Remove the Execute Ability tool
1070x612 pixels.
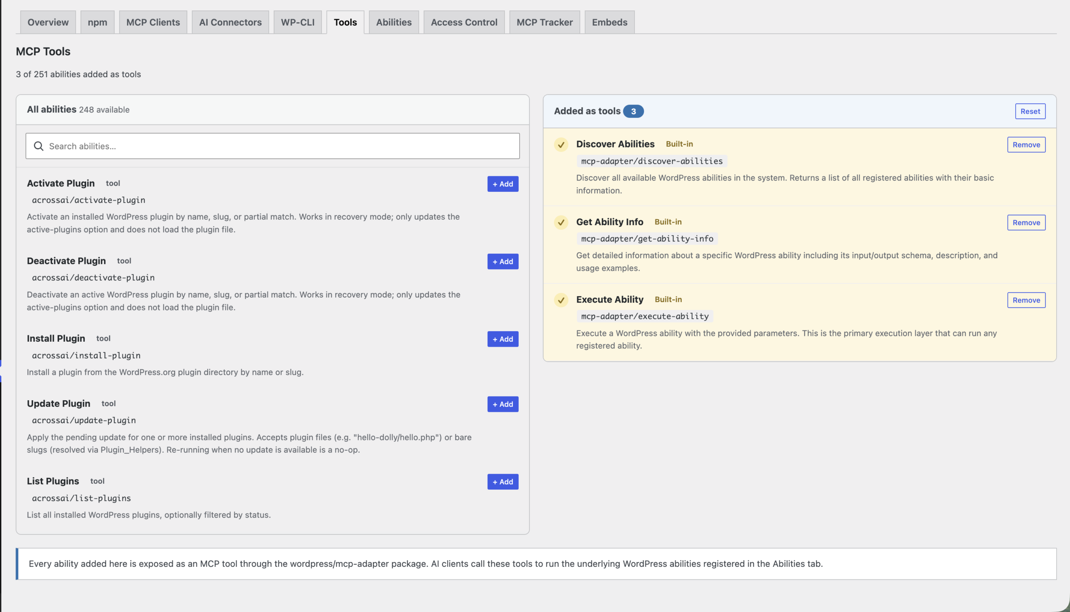1026,300
